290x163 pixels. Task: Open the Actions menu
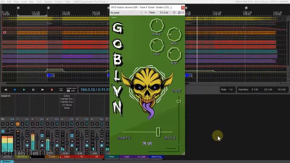pos(58,2)
